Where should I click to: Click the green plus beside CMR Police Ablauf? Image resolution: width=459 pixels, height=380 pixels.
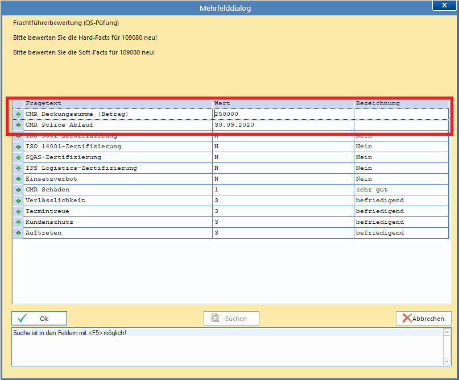18,125
